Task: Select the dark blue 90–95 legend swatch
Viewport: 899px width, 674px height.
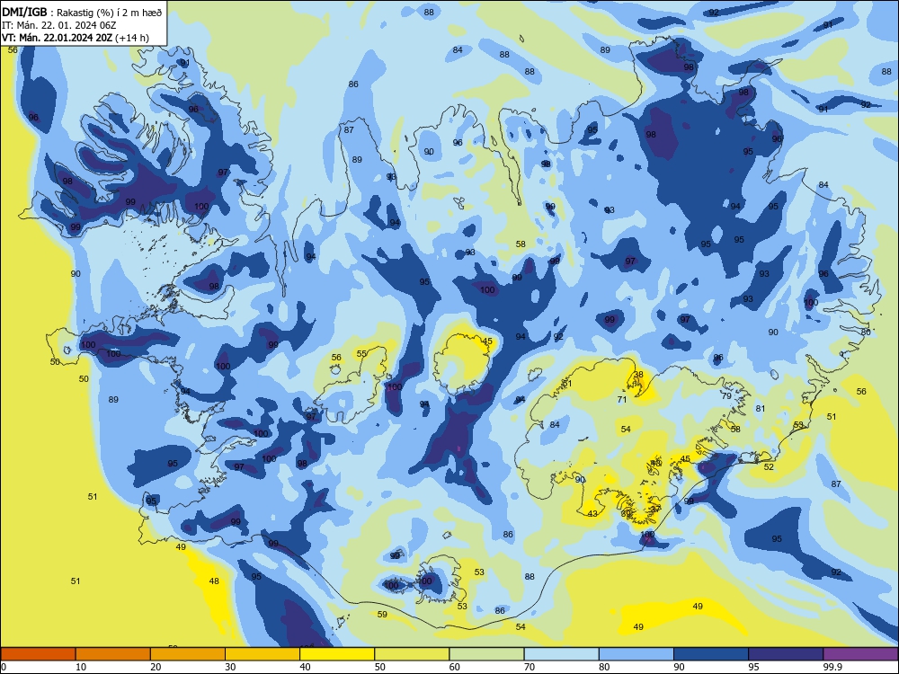Action: coord(711,654)
